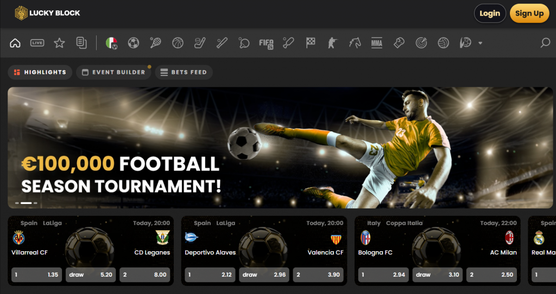Screen dimensions: 556x294
Task: Open the LIVE betting section
Action: tap(37, 43)
